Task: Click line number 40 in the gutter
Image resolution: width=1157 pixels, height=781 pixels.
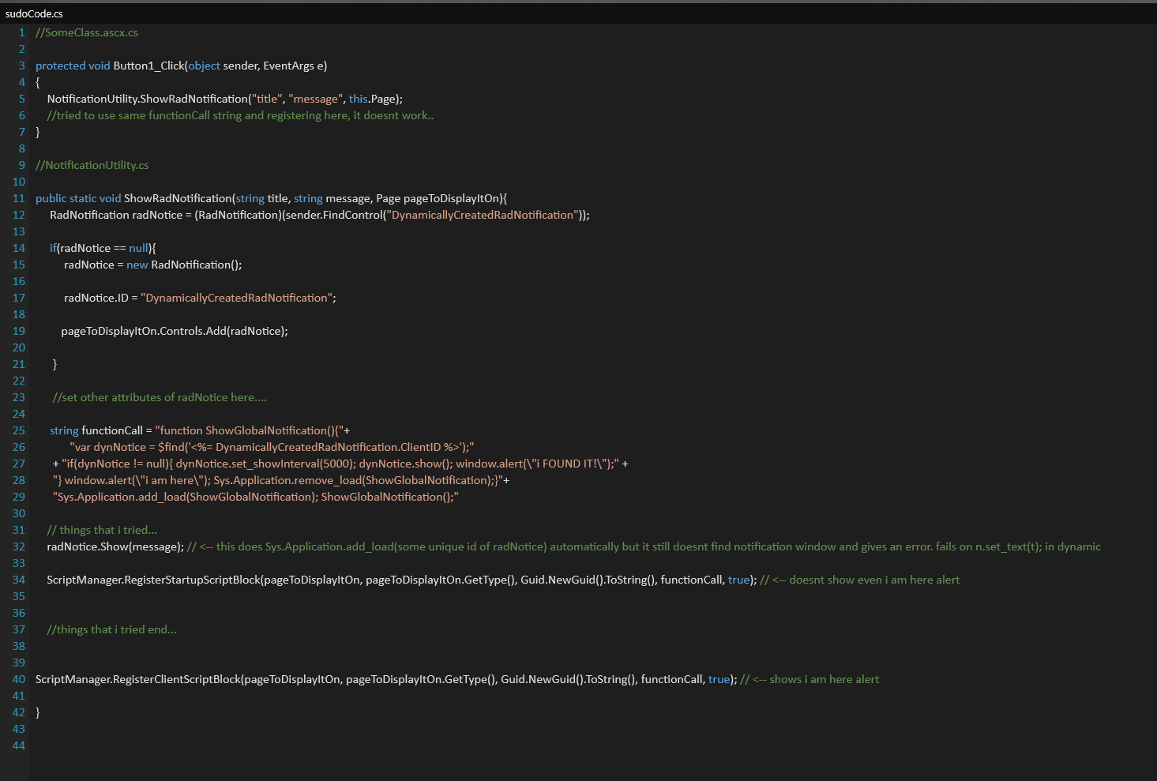Action: click(x=19, y=679)
